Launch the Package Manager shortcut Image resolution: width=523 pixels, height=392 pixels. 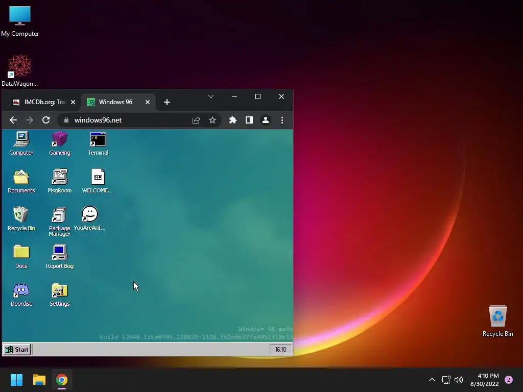coord(60,222)
